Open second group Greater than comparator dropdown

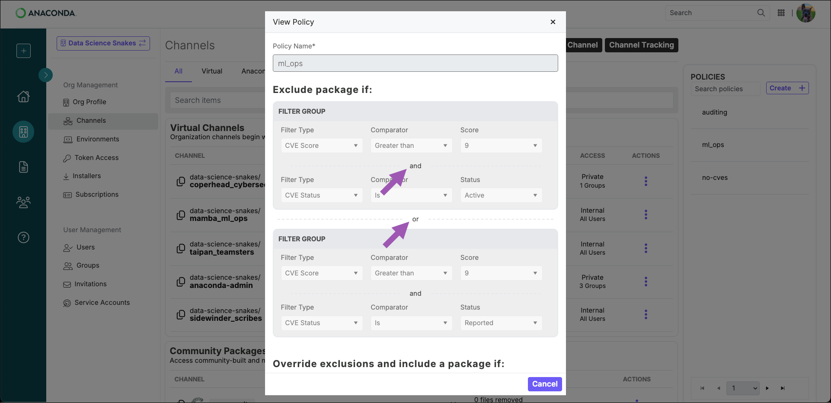coord(411,273)
